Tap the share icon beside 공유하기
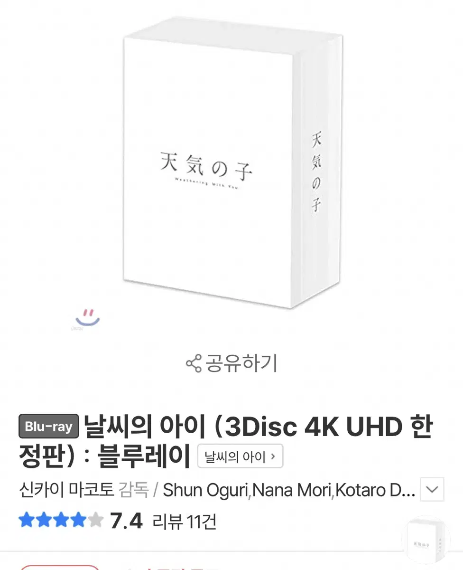The height and width of the screenshot is (570, 463). [194, 364]
